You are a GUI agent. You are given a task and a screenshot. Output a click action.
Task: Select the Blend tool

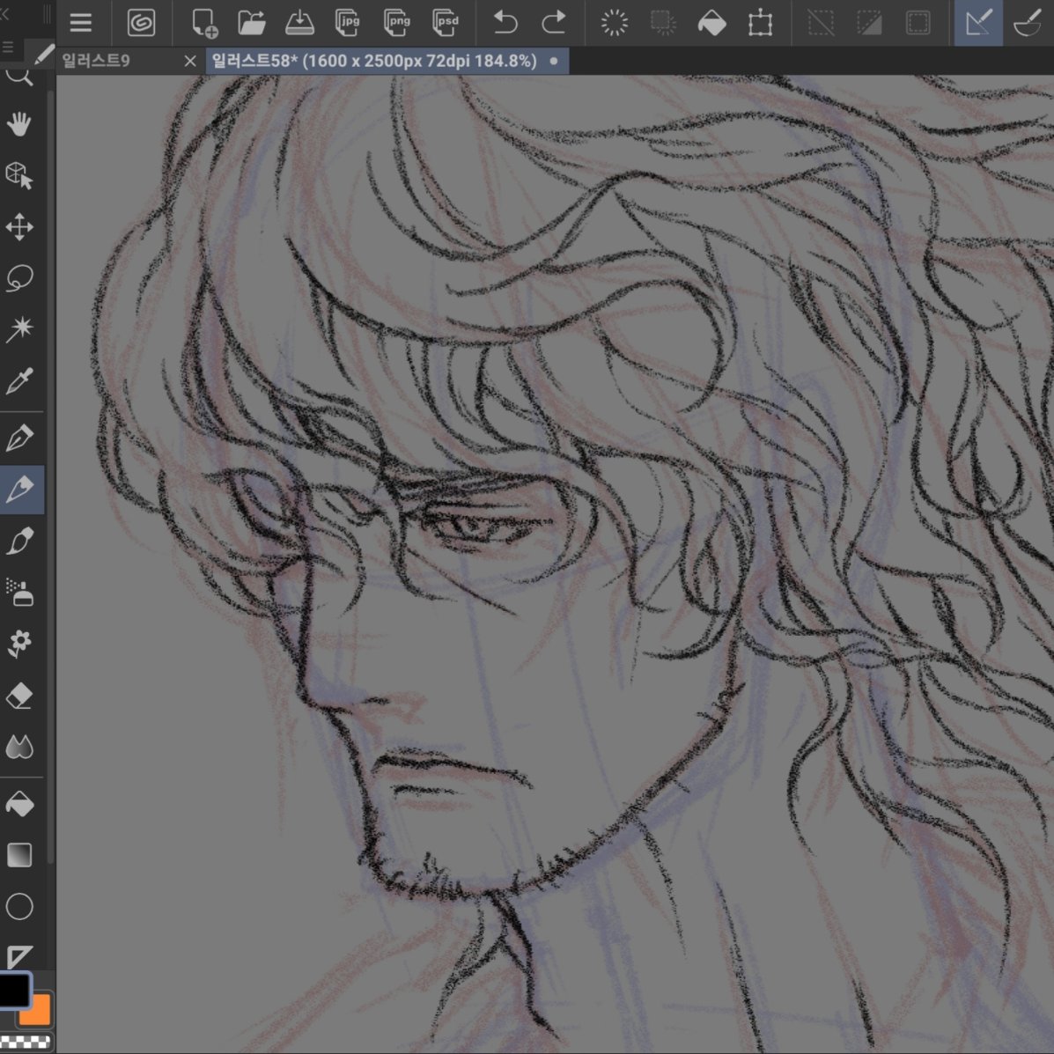pyautogui.click(x=19, y=747)
